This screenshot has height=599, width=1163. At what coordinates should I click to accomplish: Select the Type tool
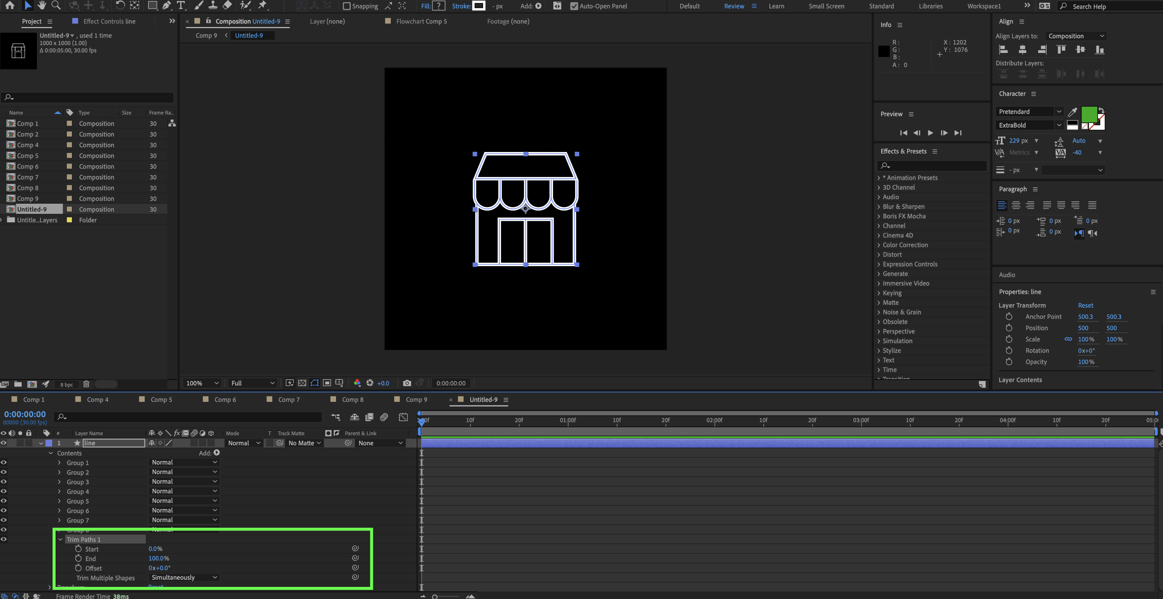pyautogui.click(x=181, y=6)
